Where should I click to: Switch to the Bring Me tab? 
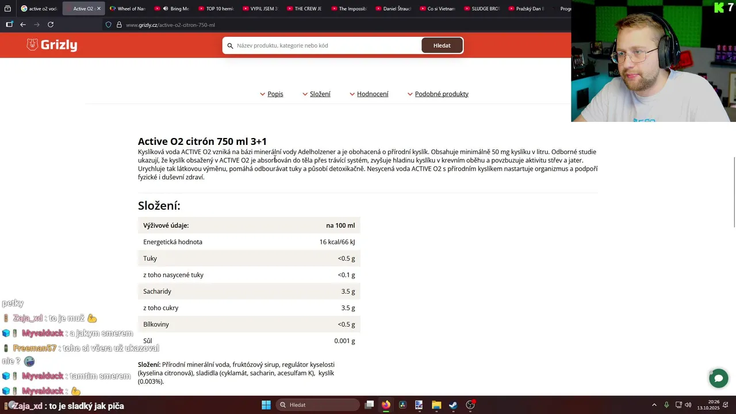(x=171, y=9)
